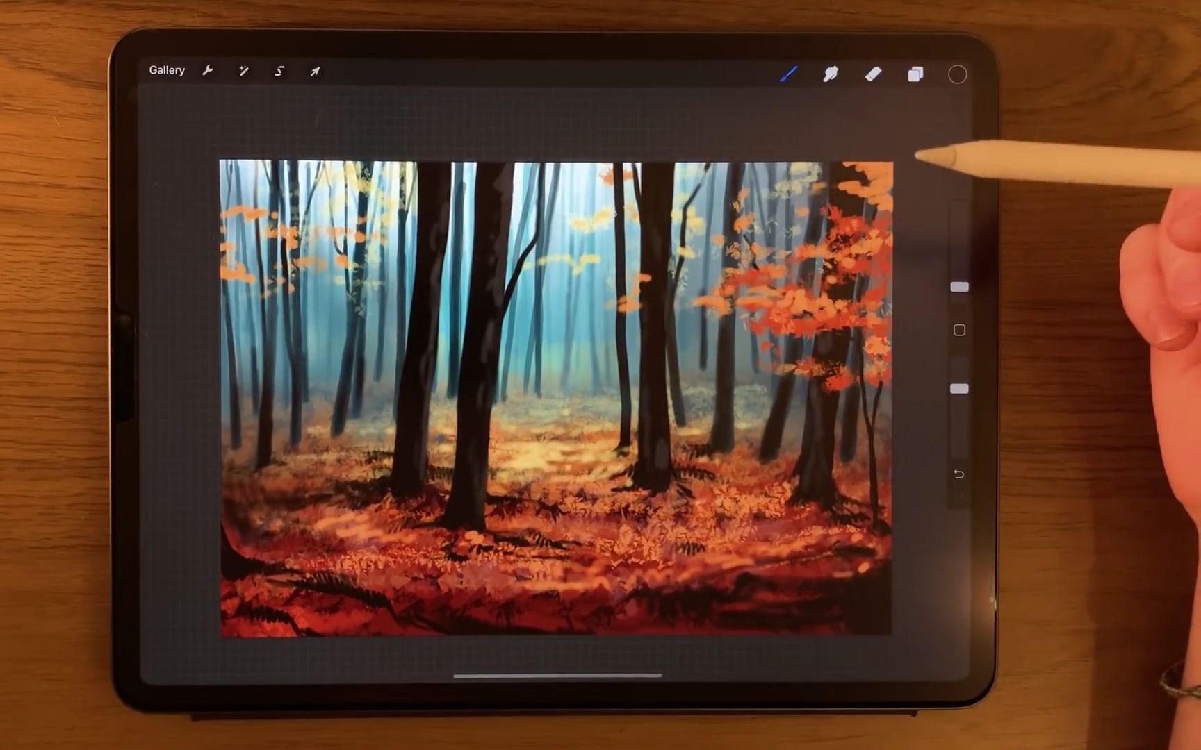Open the color picker circle

coord(957,74)
